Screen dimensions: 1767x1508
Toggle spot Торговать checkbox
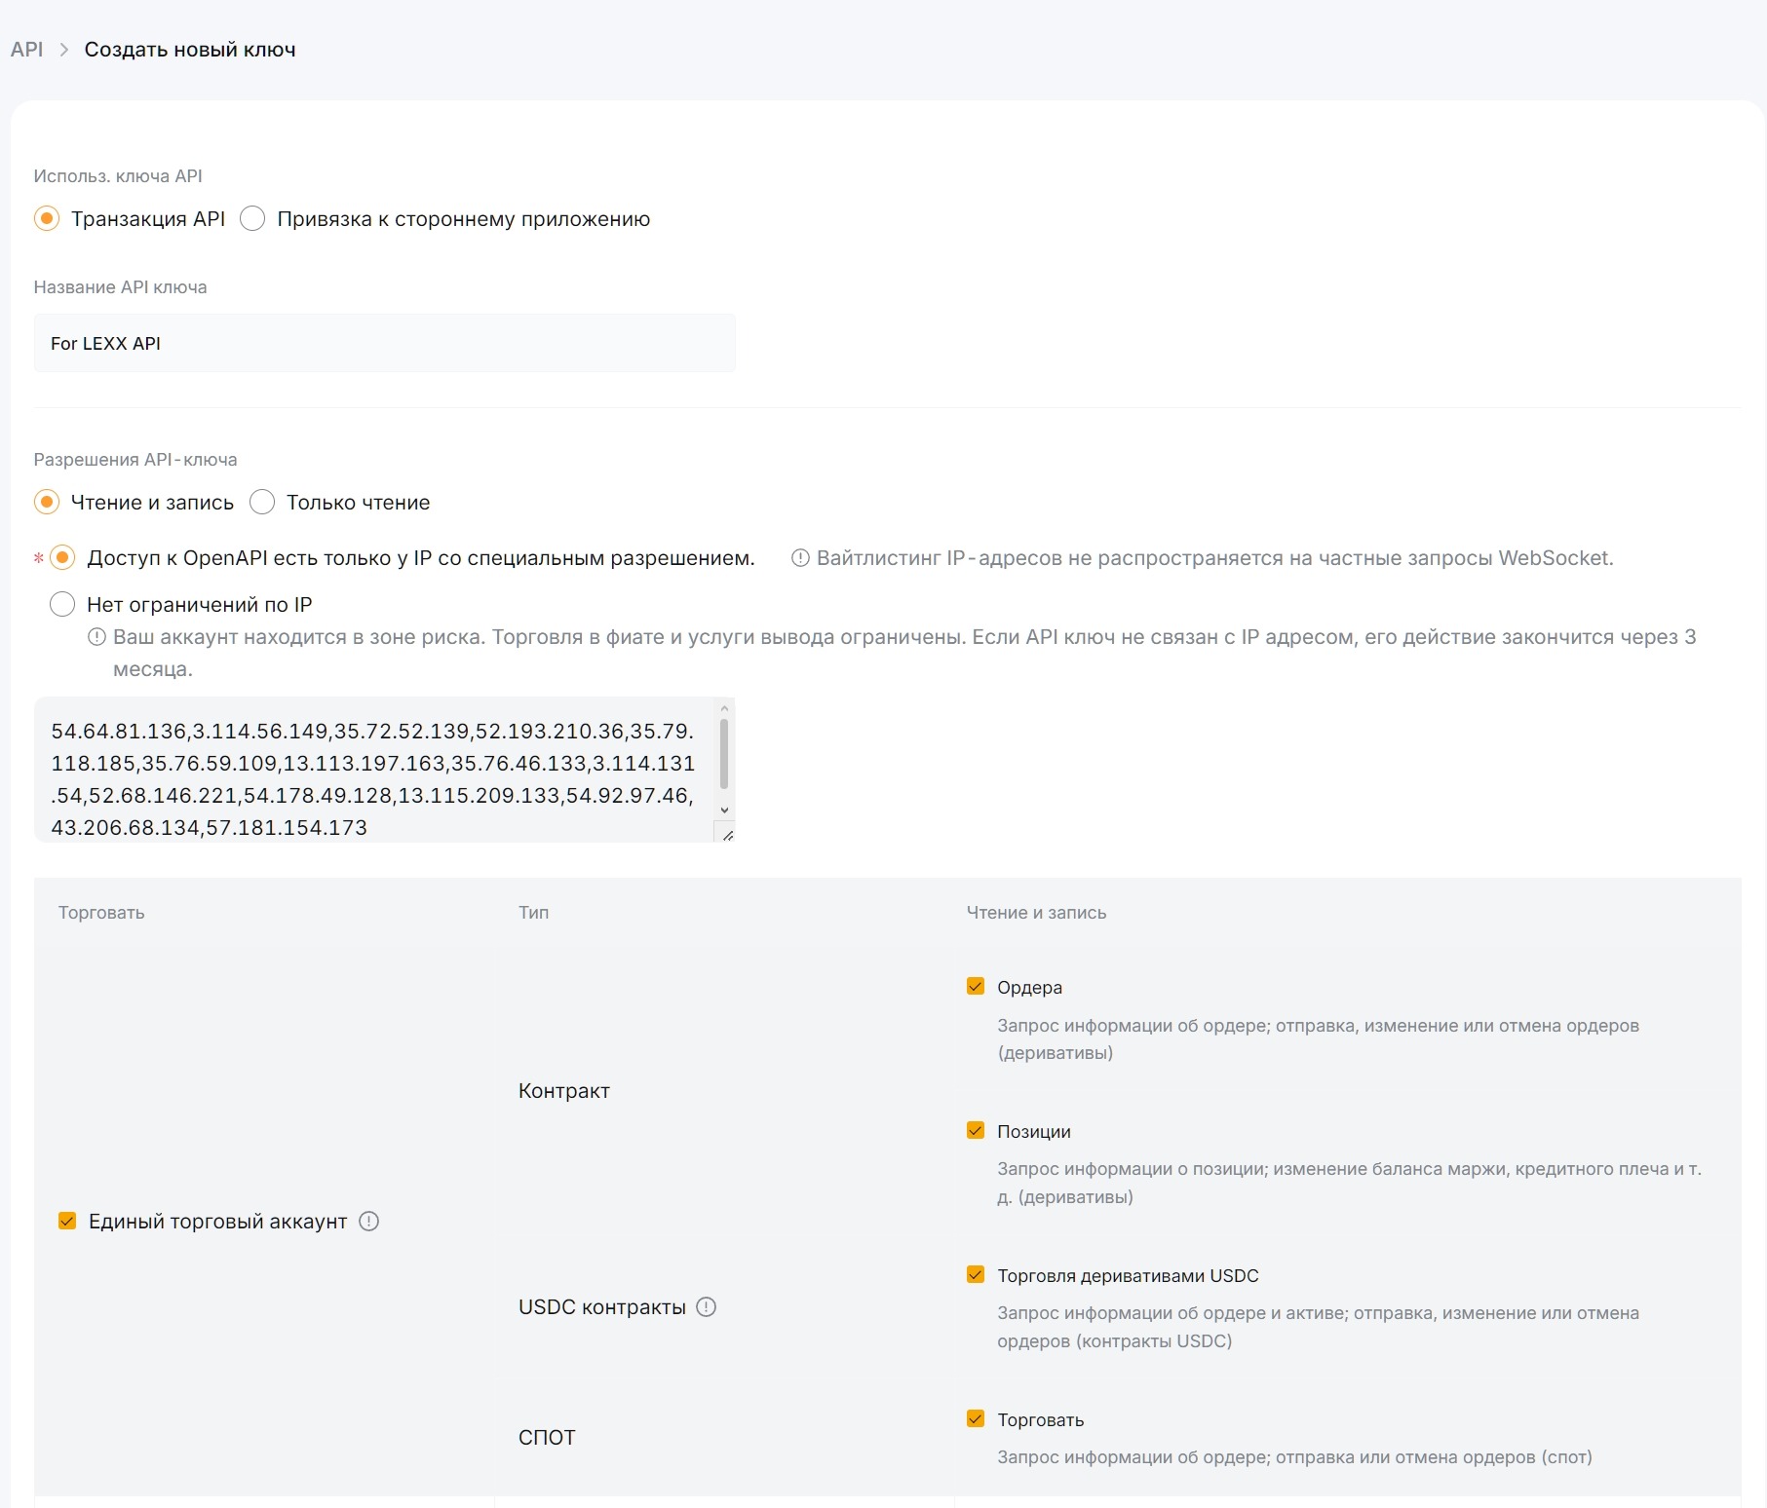976,1418
